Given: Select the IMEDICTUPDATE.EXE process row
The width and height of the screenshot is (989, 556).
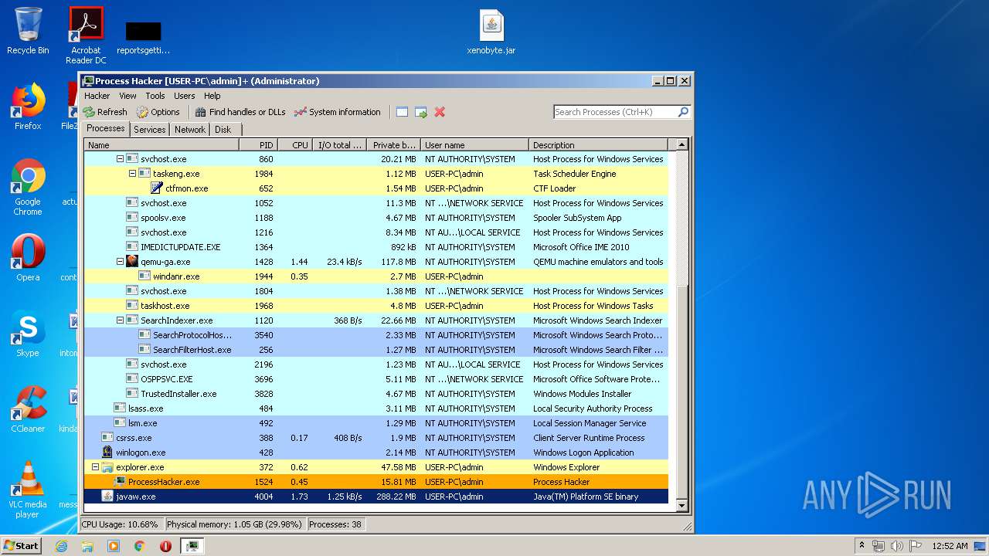Looking at the screenshot, I should click(x=376, y=247).
